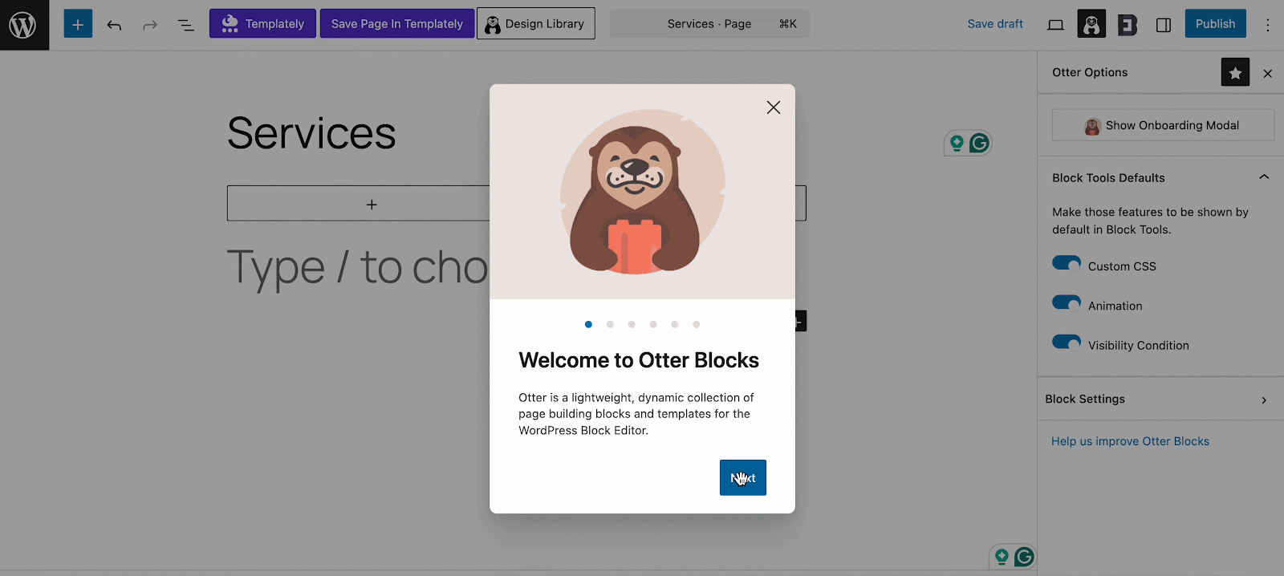Jump to the second onboarding step dot
1284x576 pixels.
610,324
